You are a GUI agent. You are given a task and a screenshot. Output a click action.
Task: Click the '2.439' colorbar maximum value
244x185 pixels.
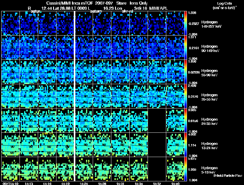click(x=192, y=86)
